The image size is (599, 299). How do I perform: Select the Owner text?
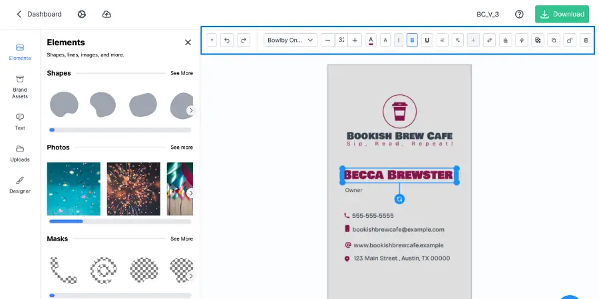pyautogui.click(x=354, y=190)
